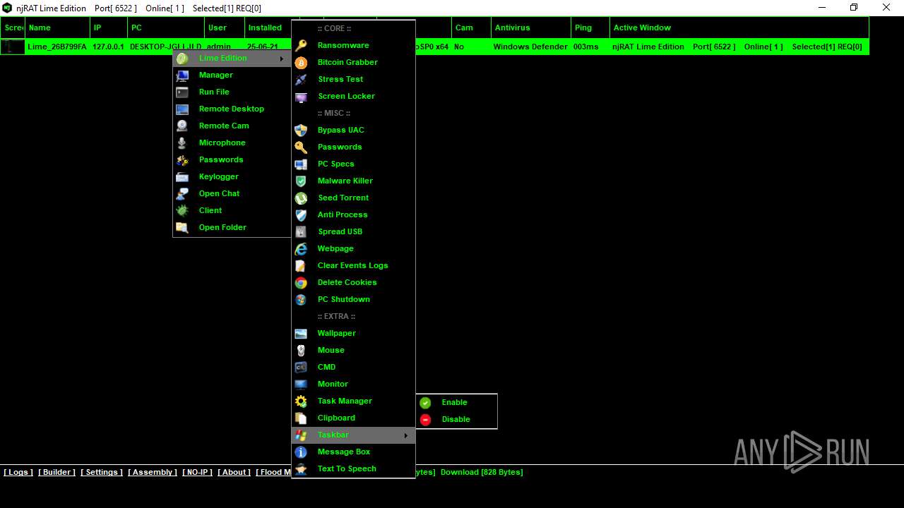Click the Seed Torrent icon
This screenshot has width=904, height=508.
301,198
